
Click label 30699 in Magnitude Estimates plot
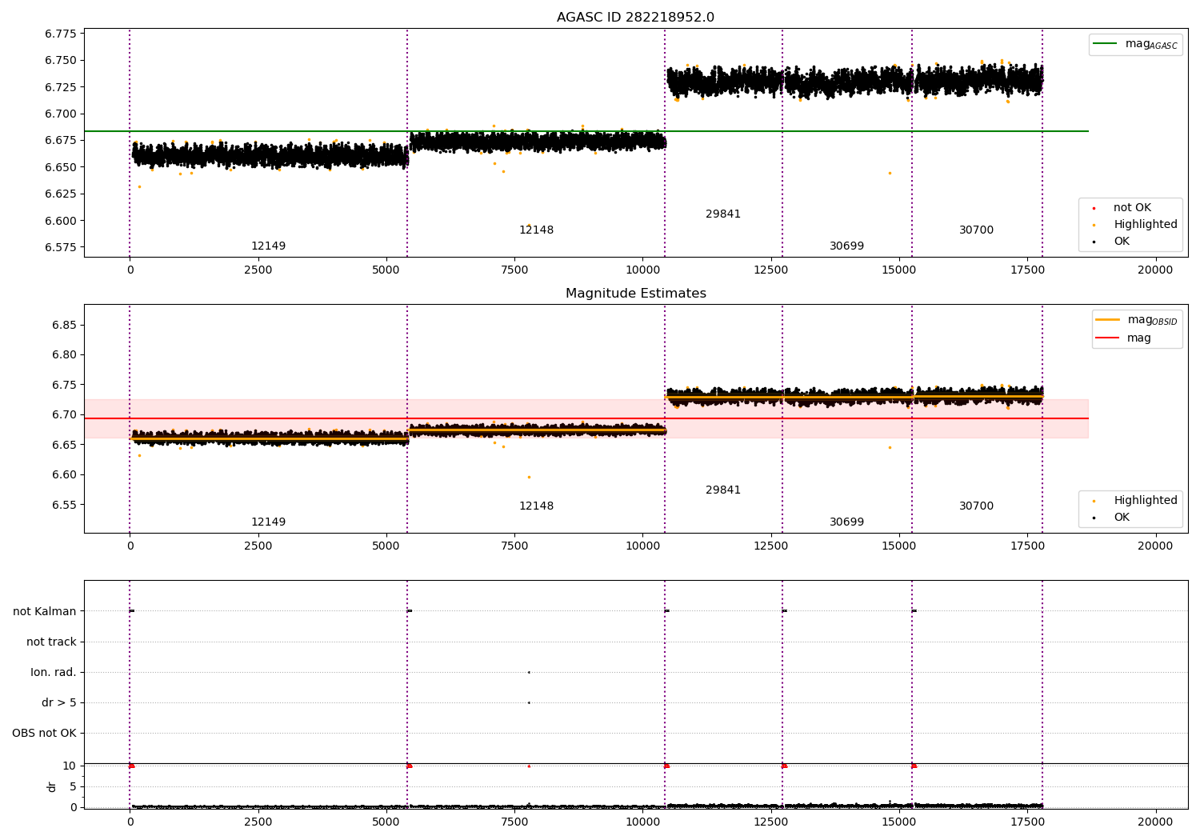click(846, 522)
